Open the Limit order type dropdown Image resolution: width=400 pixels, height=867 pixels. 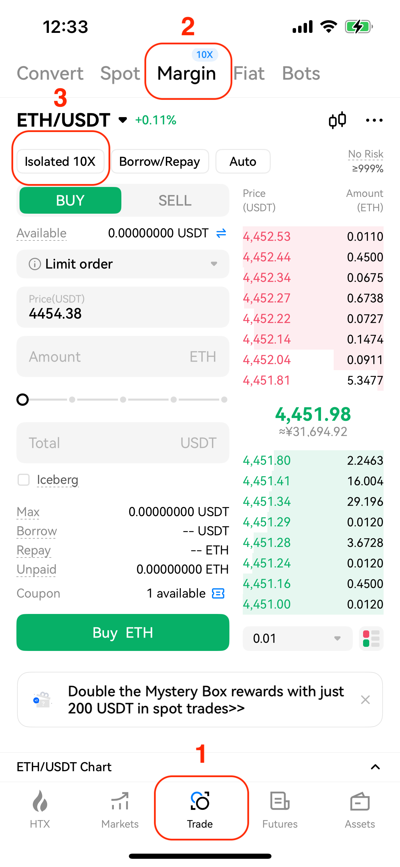tap(123, 264)
